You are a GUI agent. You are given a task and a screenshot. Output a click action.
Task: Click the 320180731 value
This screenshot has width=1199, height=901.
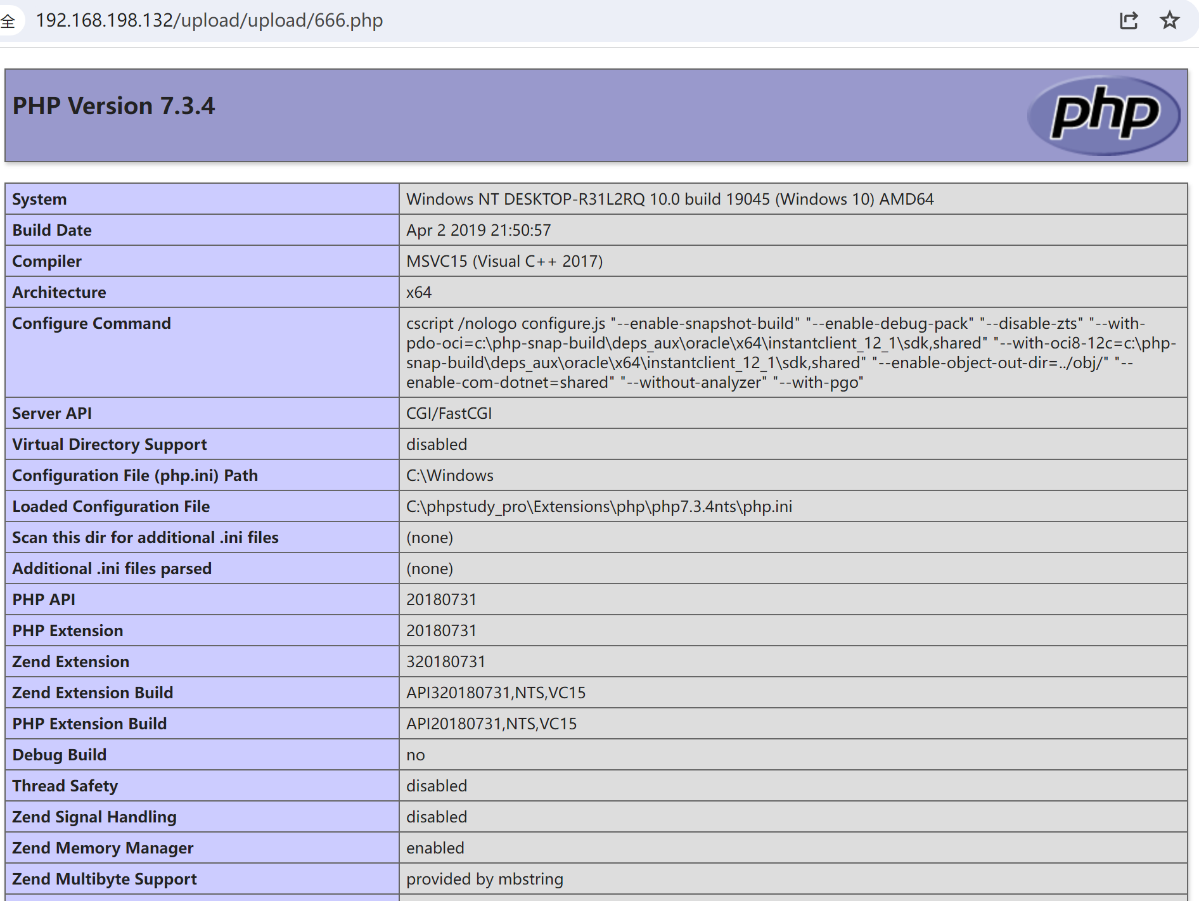[446, 661]
